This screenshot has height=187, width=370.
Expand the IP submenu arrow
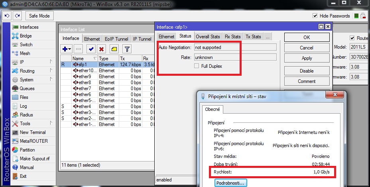[51, 62]
